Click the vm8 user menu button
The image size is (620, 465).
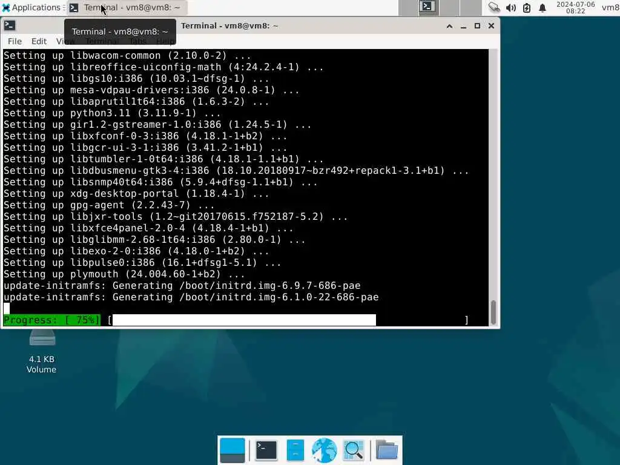tap(610, 7)
